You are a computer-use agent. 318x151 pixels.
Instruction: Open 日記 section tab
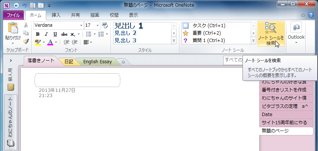(x=69, y=62)
